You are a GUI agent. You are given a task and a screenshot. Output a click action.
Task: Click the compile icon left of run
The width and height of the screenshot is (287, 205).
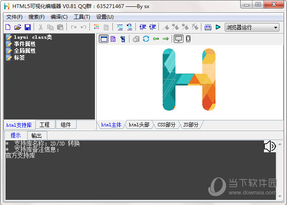pyautogui.click(x=208, y=27)
